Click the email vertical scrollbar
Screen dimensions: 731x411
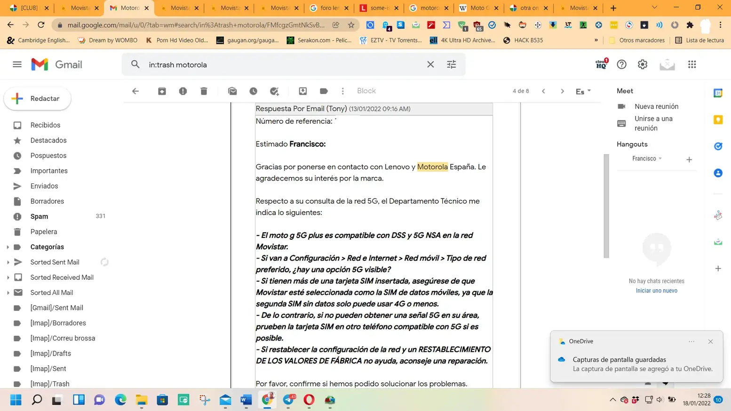(606, 206)
